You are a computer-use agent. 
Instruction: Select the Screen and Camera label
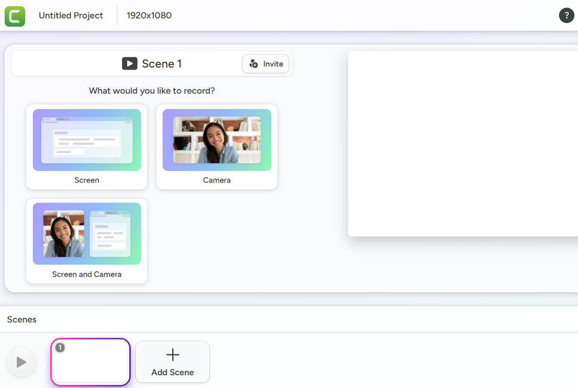[x=87, y=274]
